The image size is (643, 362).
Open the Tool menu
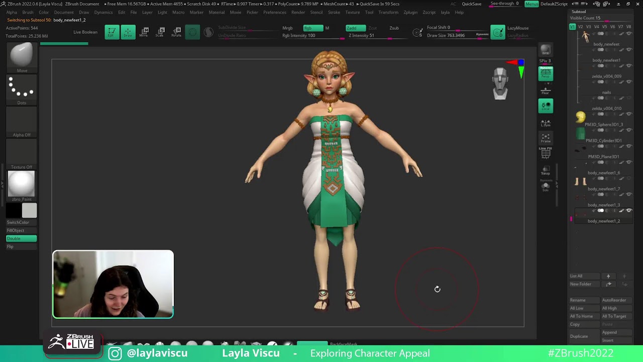[369, 12]
